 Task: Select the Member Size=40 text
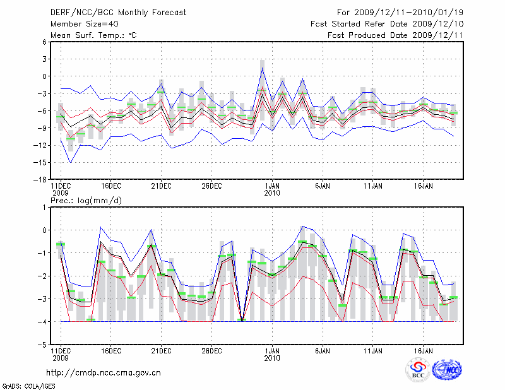[83, 24]
